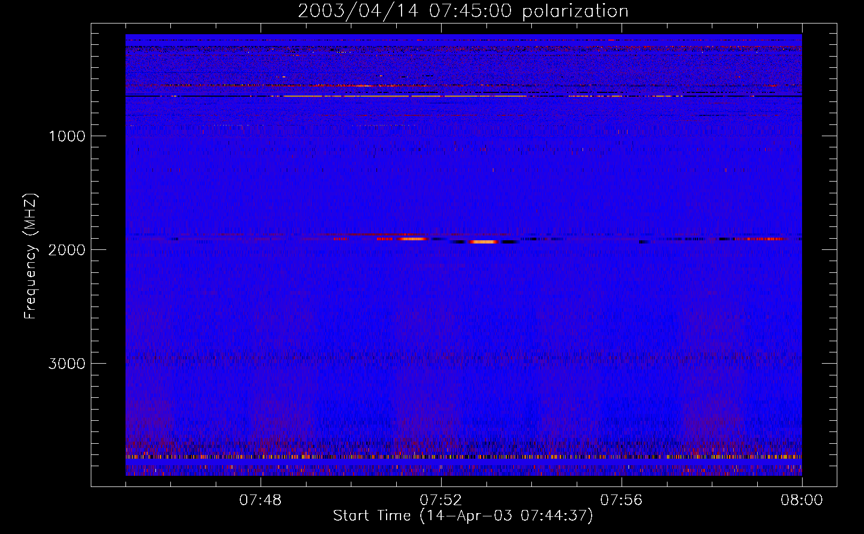This screenshot has width=864, height=534.
Task: Click the 07:48 time tick label
Action: pyautogui.click(x=260, y=500)
